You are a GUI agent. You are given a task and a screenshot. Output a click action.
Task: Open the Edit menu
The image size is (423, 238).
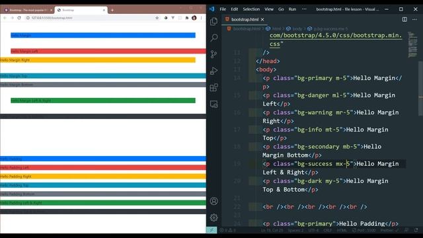pos(235,9)
